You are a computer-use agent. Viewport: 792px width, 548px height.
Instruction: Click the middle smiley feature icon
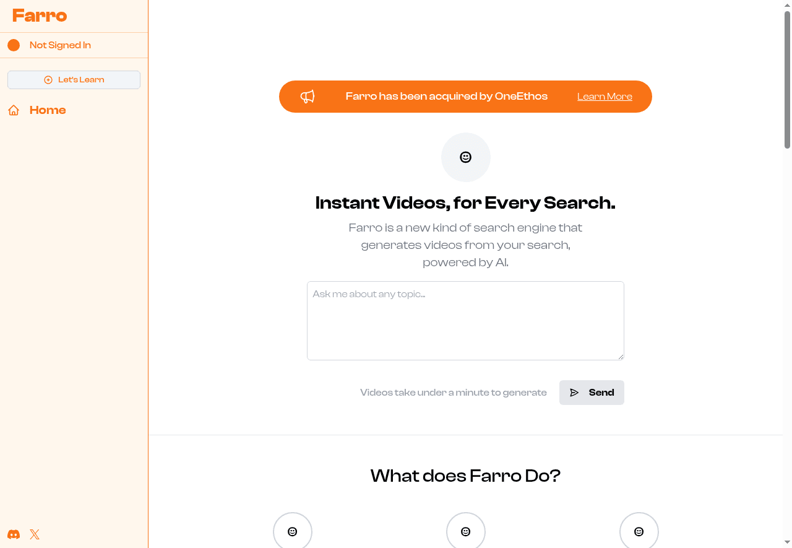tap(466, 531)
